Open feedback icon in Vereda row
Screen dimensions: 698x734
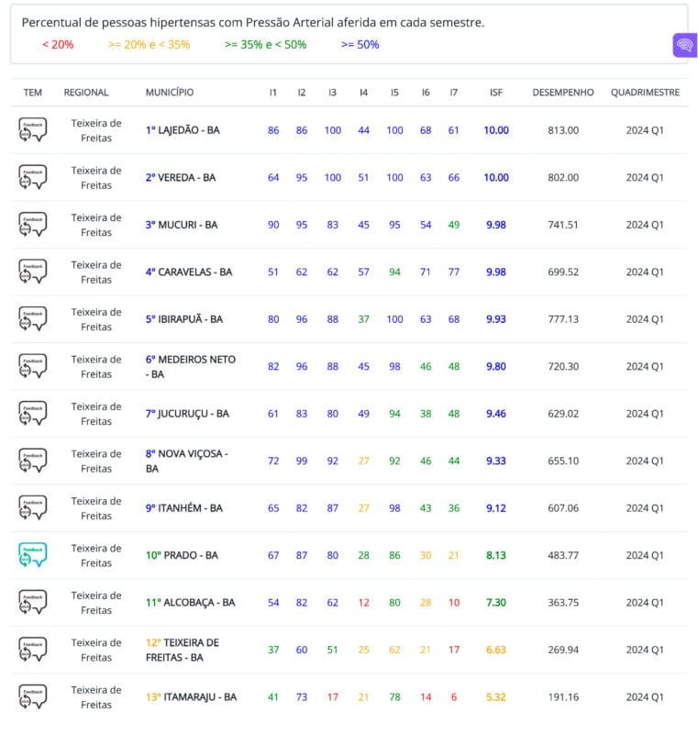[x=32, y=177]
